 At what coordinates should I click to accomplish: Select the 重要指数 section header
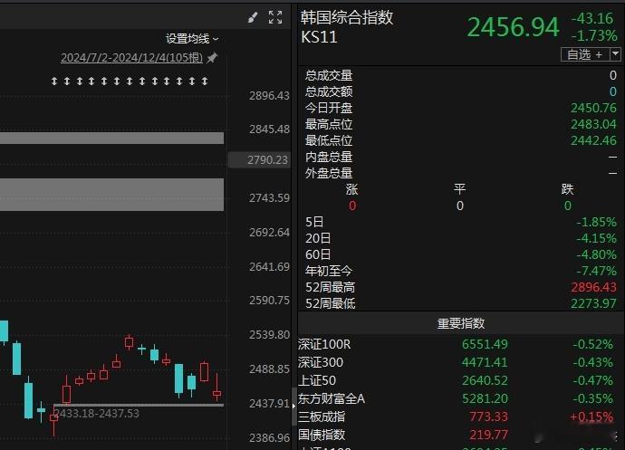pyautogui.click(x=461, y=323)
